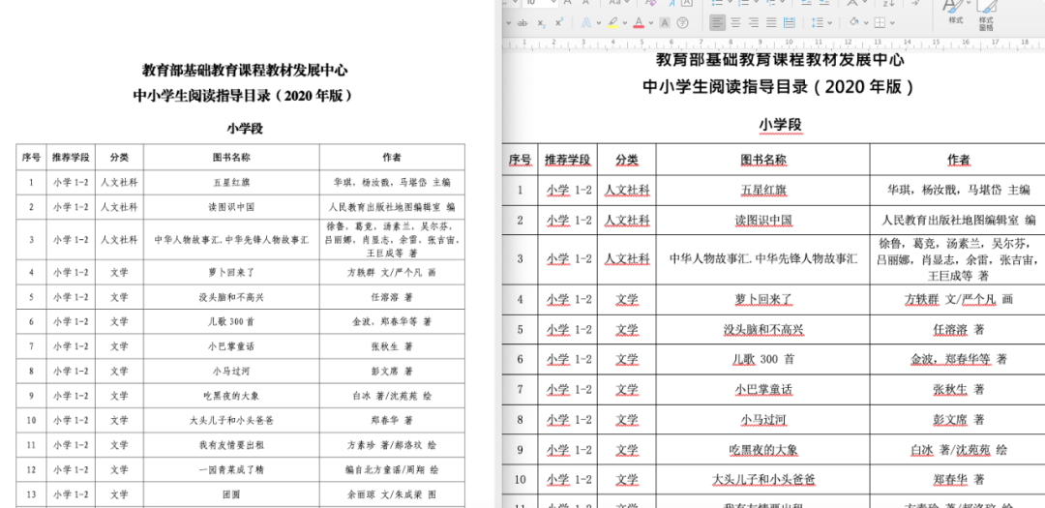The image size is (1045, 508).
Task: Toggle superscript formatting
Action: pyautogui.click(x=559, y=22)
